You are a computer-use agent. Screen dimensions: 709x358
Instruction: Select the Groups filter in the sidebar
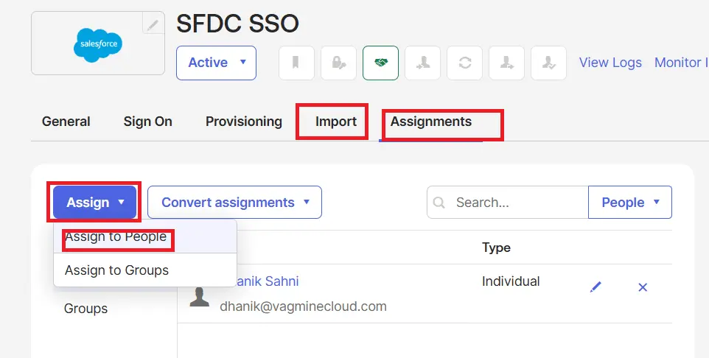tap(86, 309)
